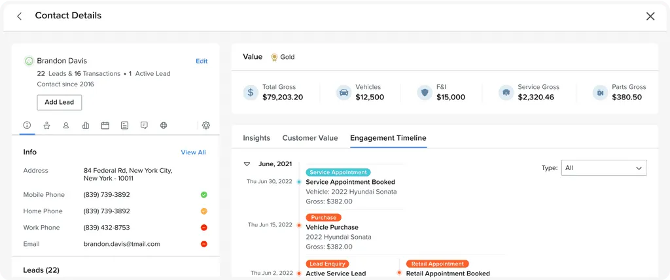Go back with the left arrow
Image resolution: width=670 pixels, height=280 pixels.
click(19, 16)
